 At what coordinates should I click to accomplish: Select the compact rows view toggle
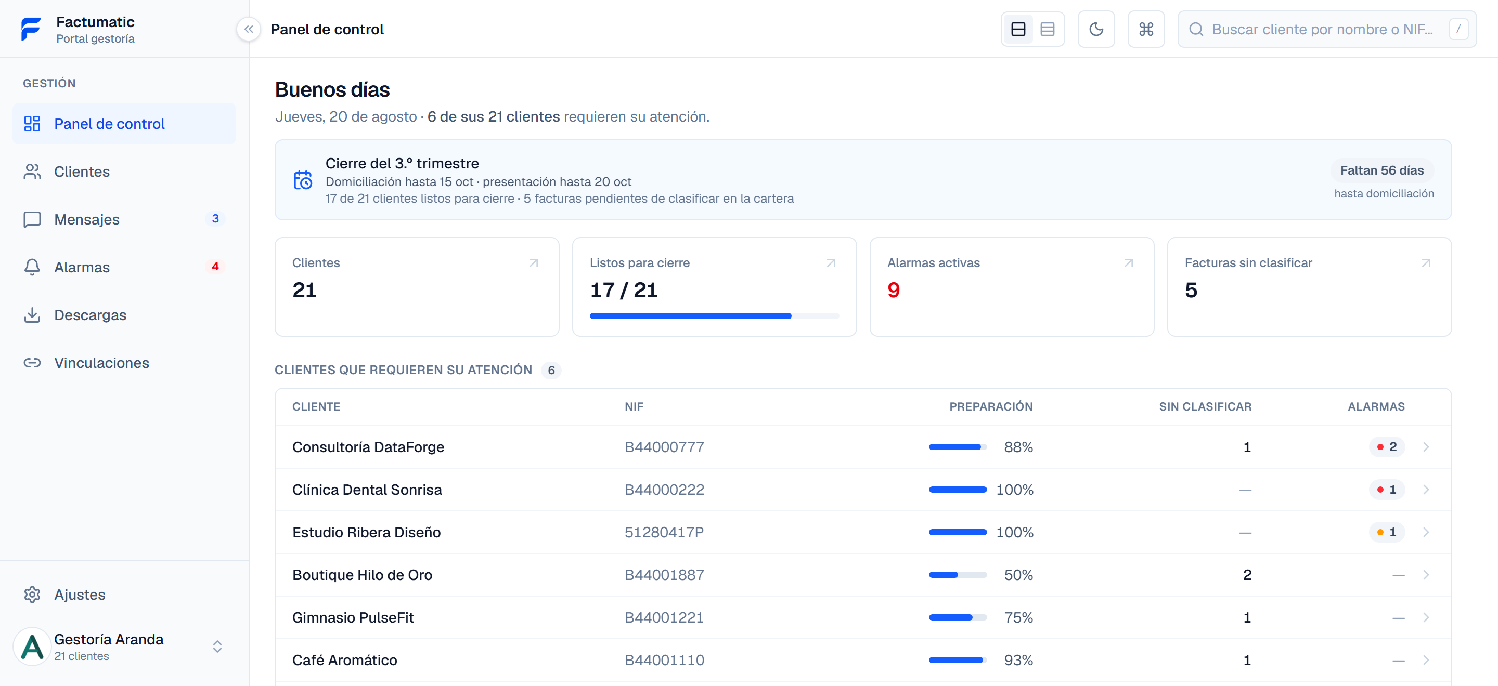1048,29
